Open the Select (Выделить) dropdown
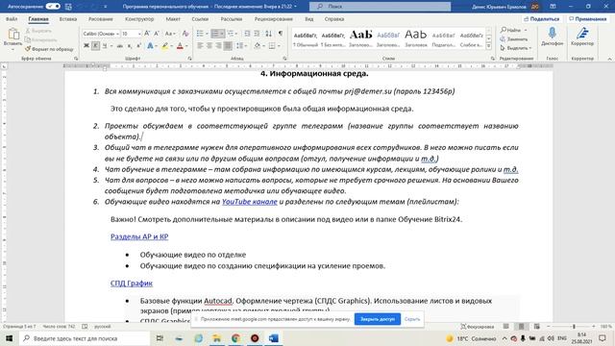The image size is (615, 346). (516, 48)
